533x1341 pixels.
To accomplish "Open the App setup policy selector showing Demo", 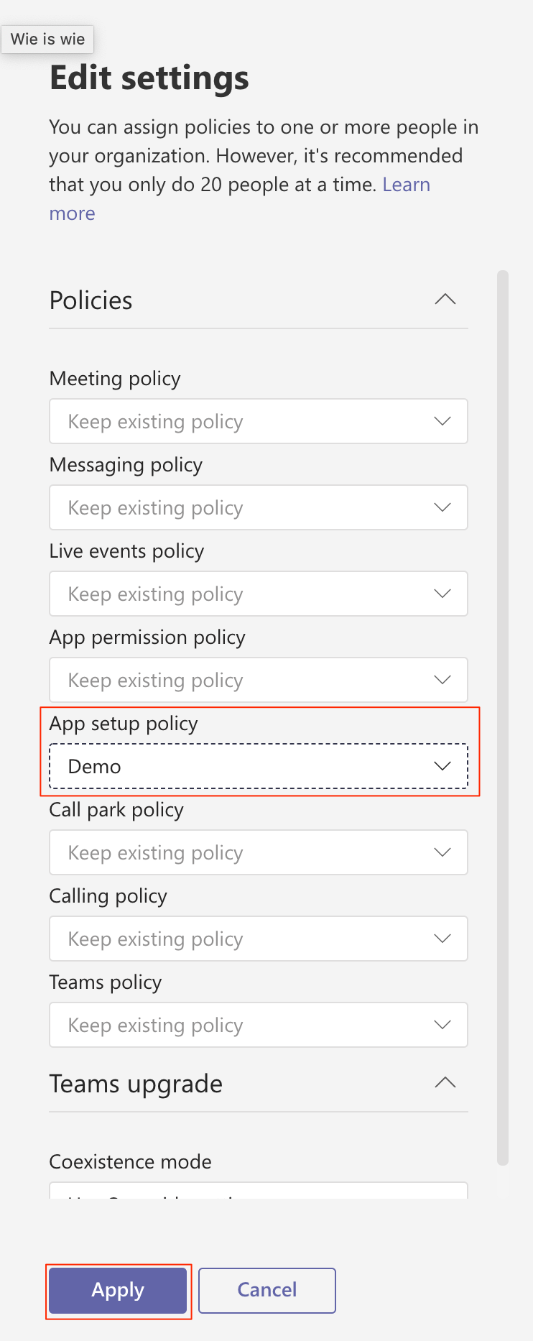I will click(x=259, y=766).
